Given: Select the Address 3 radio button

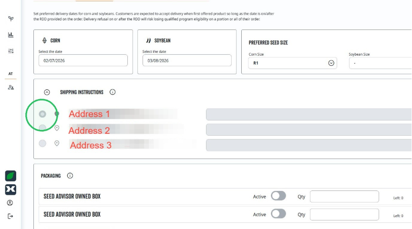Looking at the screenshot, I should [42, 143].
